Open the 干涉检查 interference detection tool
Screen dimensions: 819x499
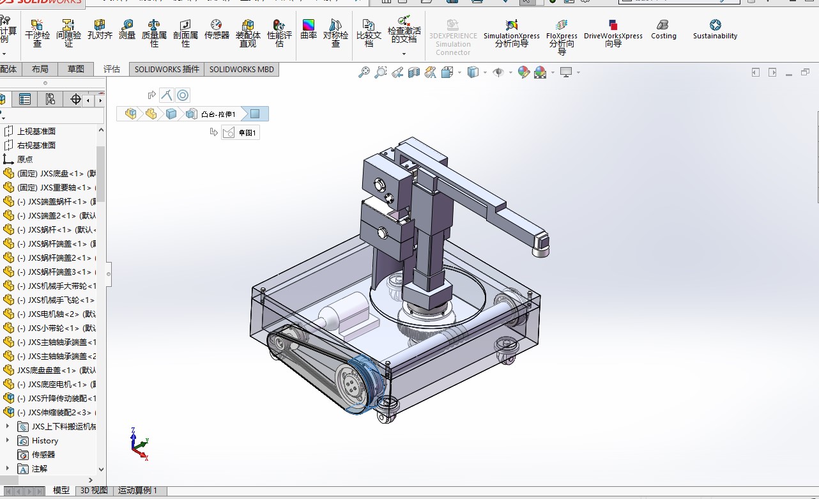37,33
